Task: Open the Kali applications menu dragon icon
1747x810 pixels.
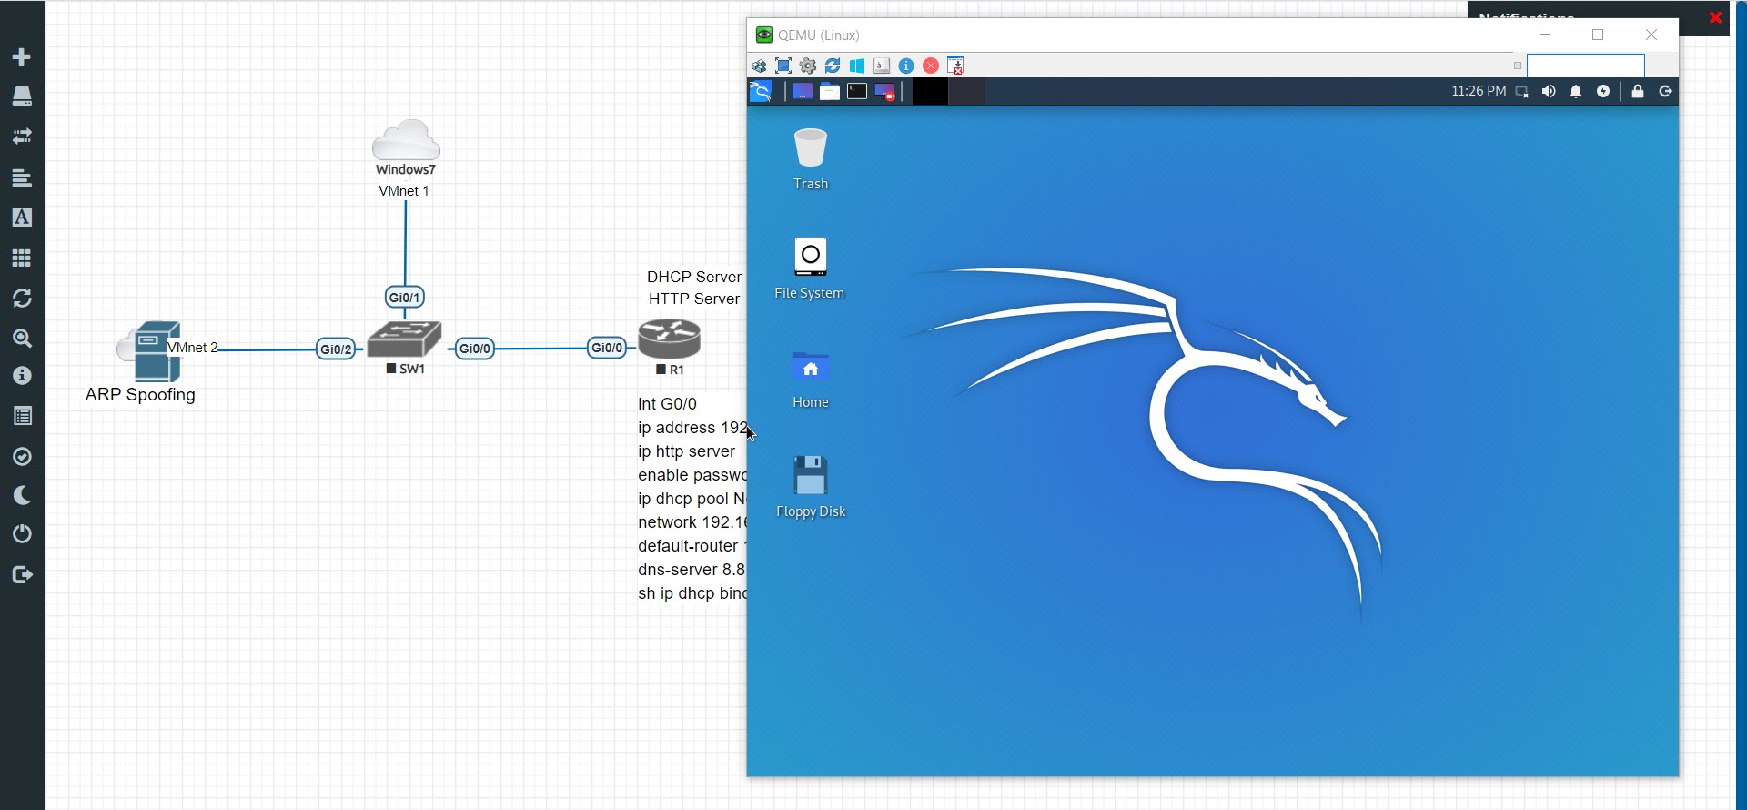Action: point(761,91)
